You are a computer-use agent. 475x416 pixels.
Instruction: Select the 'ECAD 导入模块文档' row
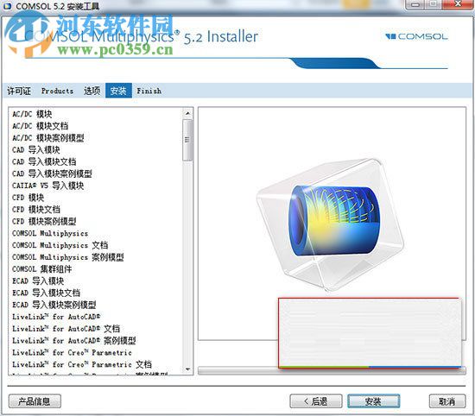pos(96,293)
